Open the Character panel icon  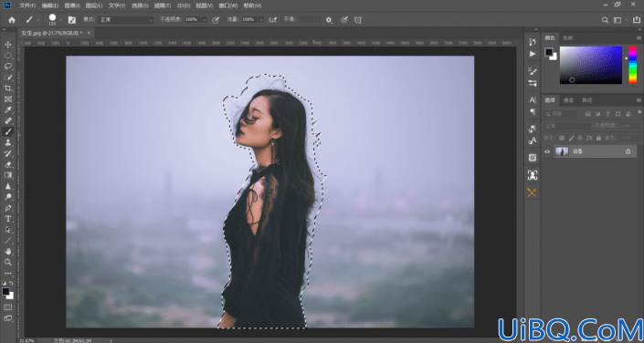533,99
